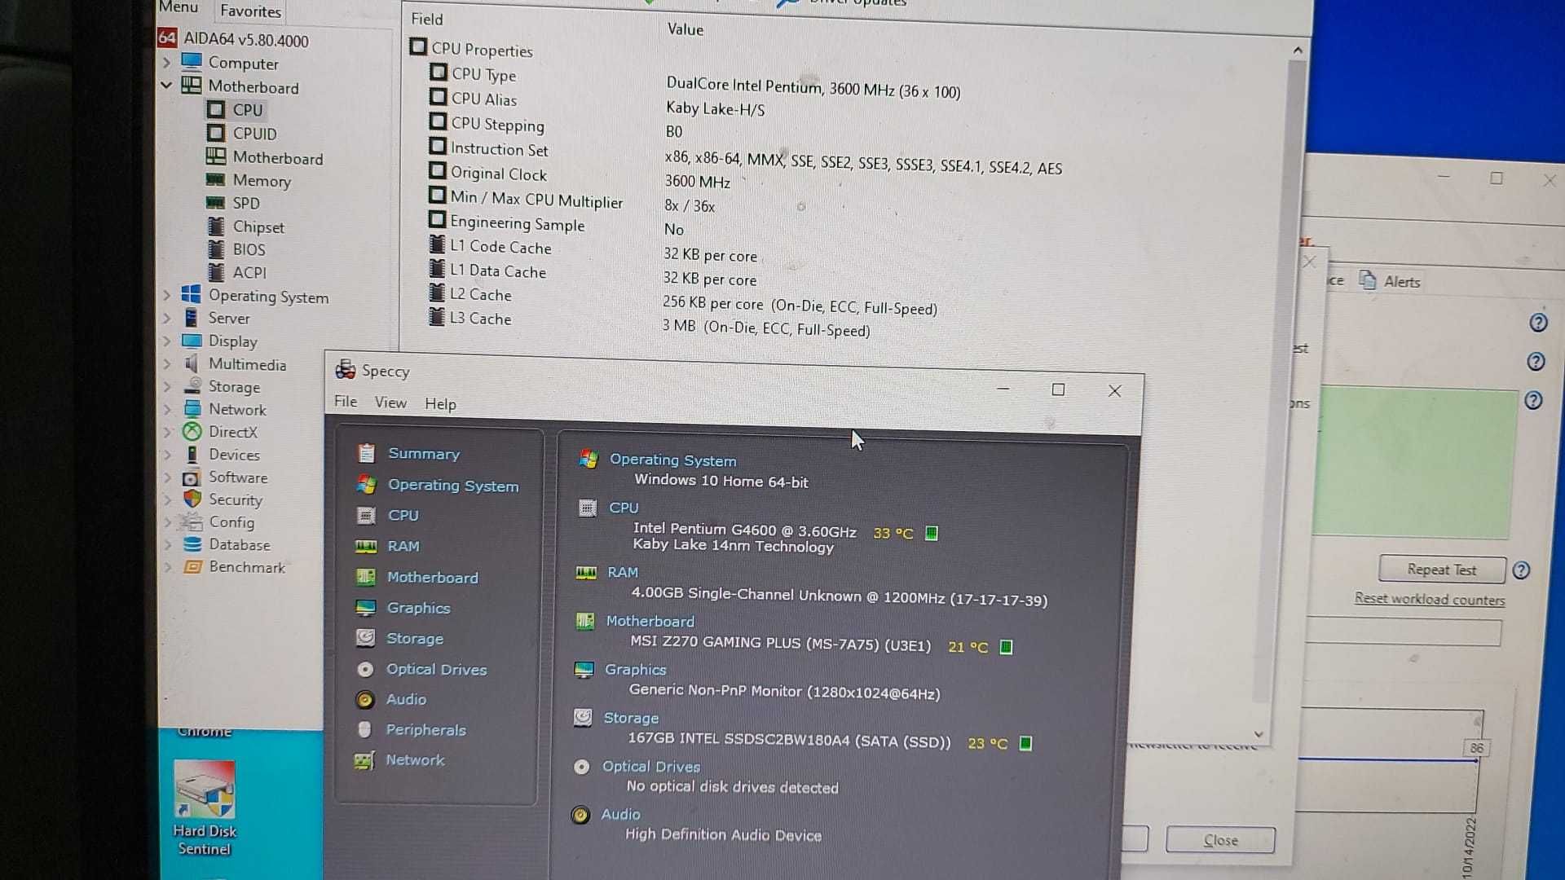The width and height of the screenshot is (1565, 880).
Task: Collapse the Motherboard node in AIDA64
Action: [166, 85]
